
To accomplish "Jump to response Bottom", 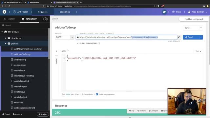I will pyautogui.click(x=141, y=111).
